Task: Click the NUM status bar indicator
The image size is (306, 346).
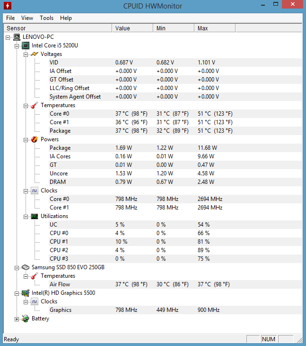Action: tap(269, 339)
